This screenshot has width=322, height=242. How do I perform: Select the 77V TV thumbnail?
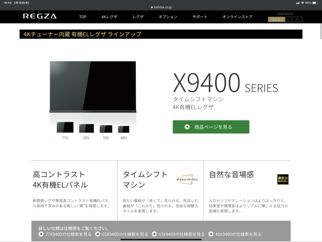click(x=65, y=127)
